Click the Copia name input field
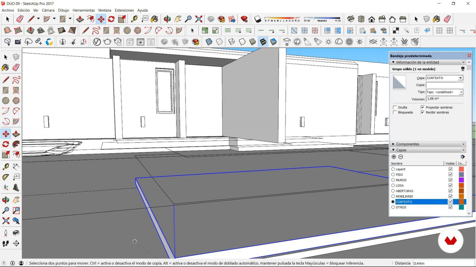Image resolution: width=476 pixels, height=267 pixels. tap(444, 85)
